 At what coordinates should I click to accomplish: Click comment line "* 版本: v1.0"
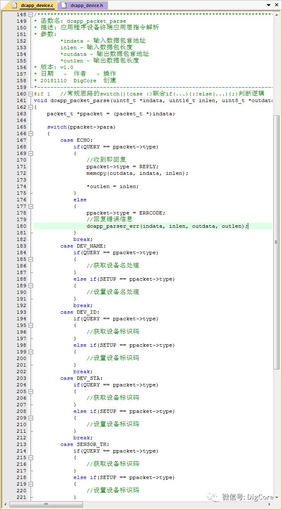coord(54,67)
